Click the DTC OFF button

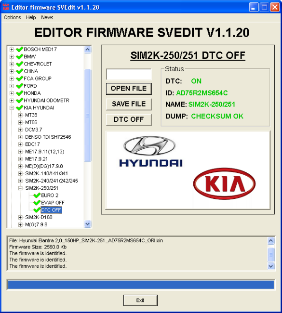129,119
